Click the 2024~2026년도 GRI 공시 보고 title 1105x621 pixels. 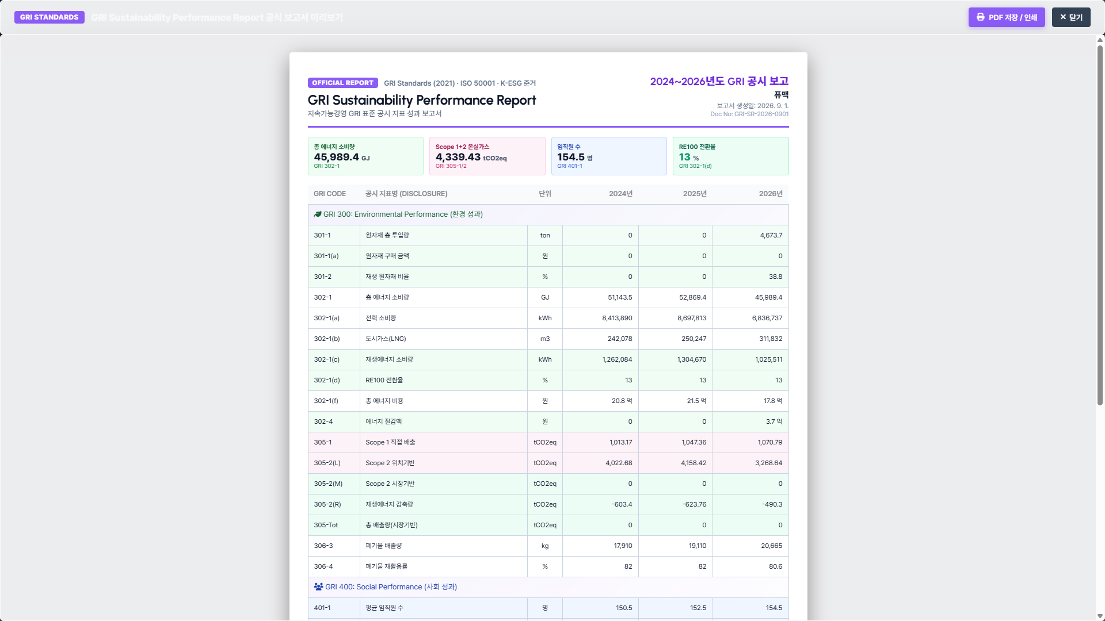click(x=719, y=82)
